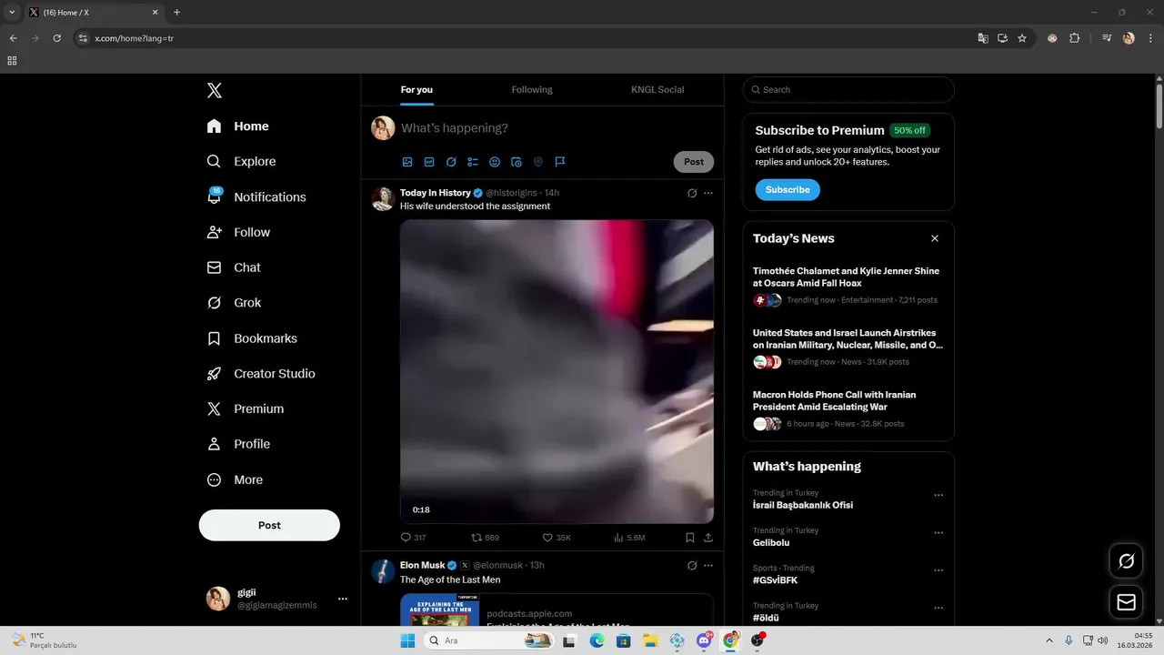This screenshot has width=1164, height=655.
Task: Open more options on Elon Musk post
Action: coord(708,565)
